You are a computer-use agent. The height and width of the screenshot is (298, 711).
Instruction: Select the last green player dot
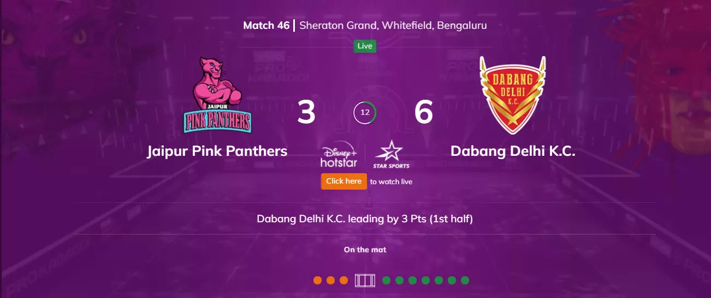[465, 281]
